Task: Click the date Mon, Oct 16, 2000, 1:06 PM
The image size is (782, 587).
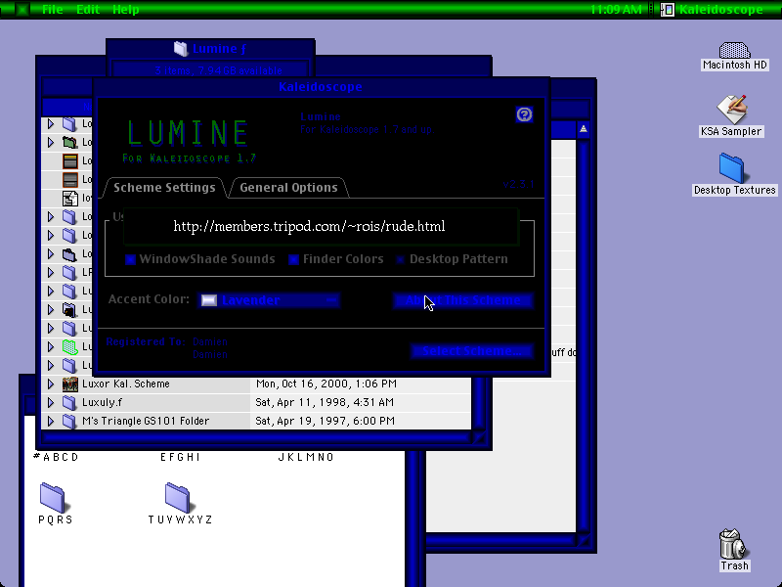Action: coord(326,384)
